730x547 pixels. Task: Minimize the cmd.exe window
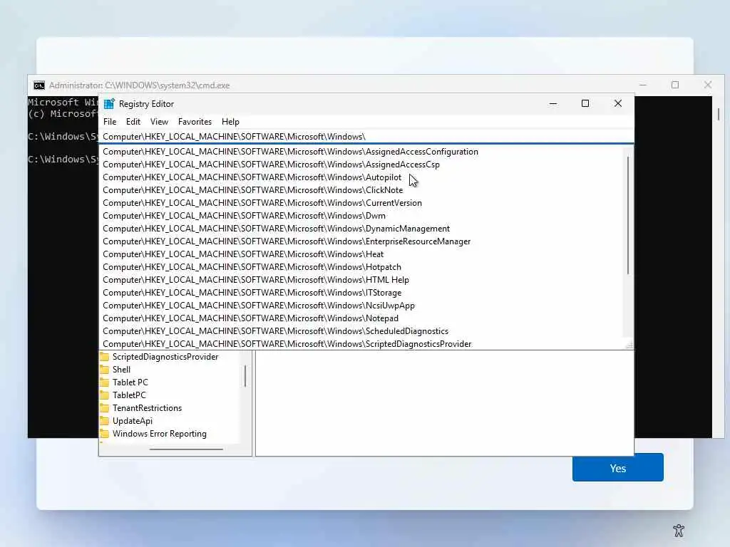point(643,85)
